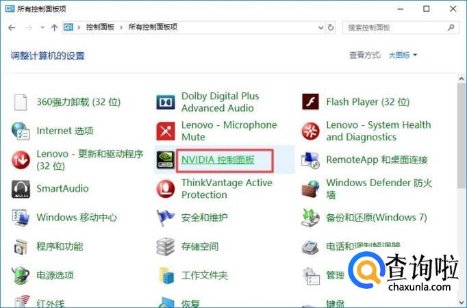The image size is (467, 308).
Task: Click the Windows 移动中心 icon
Action: tap(21, 218)
